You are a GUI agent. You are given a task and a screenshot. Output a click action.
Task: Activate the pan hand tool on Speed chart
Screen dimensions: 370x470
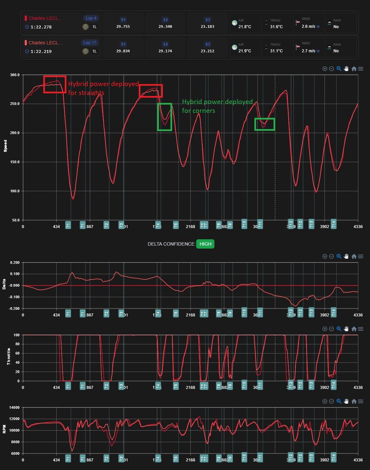pos(346,69)
